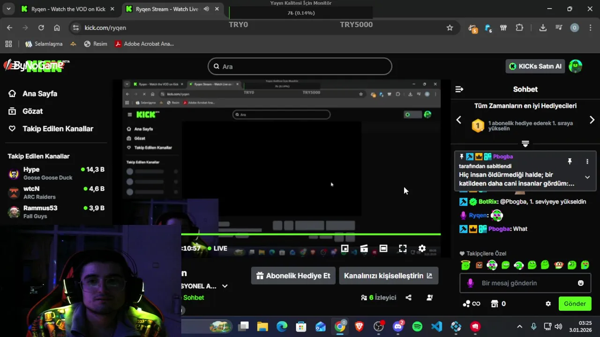Show hidden system tray icons
The height and width of the screenshot is (337, 600).
519,326
